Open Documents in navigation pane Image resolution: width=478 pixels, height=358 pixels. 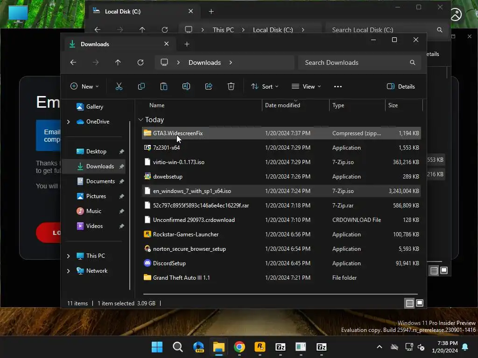(100, 181)
